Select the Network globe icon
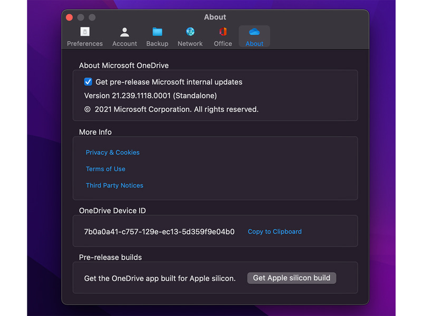Image resolution: width=422 pixels, height=316 pixels. coord(190,32)
